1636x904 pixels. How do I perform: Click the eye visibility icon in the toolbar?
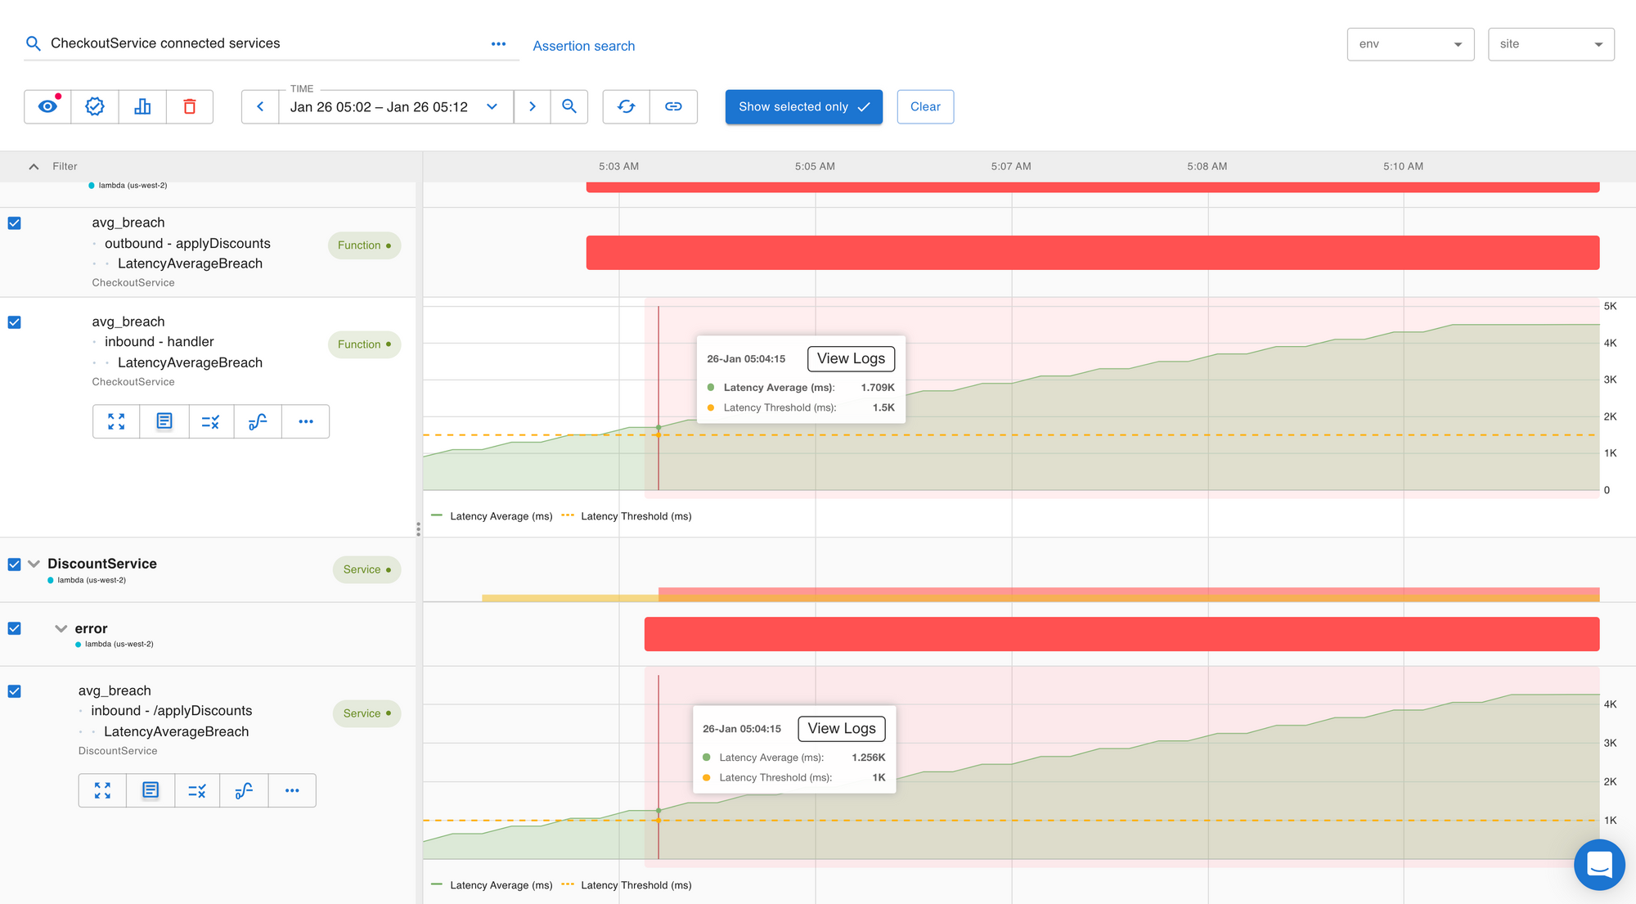[47, 106]
